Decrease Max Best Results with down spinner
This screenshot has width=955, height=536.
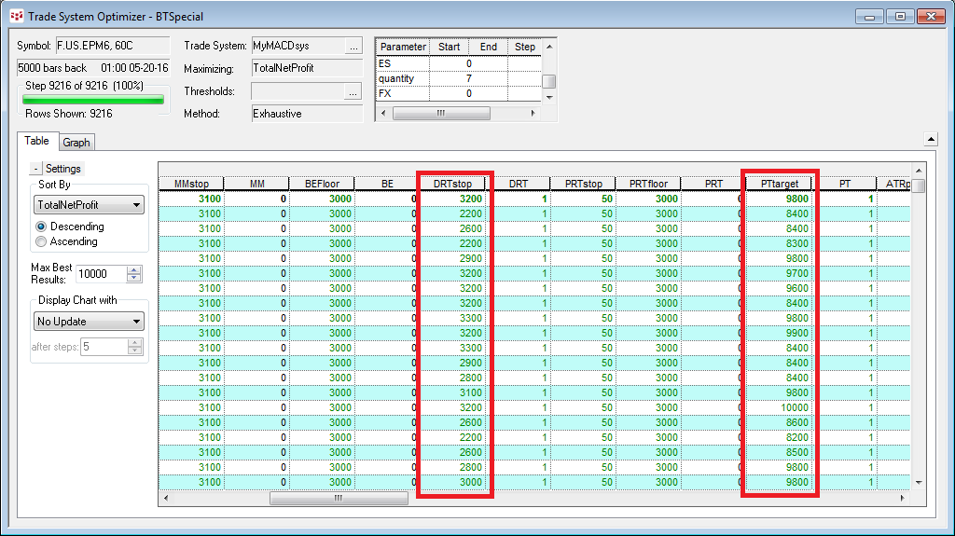134,279
